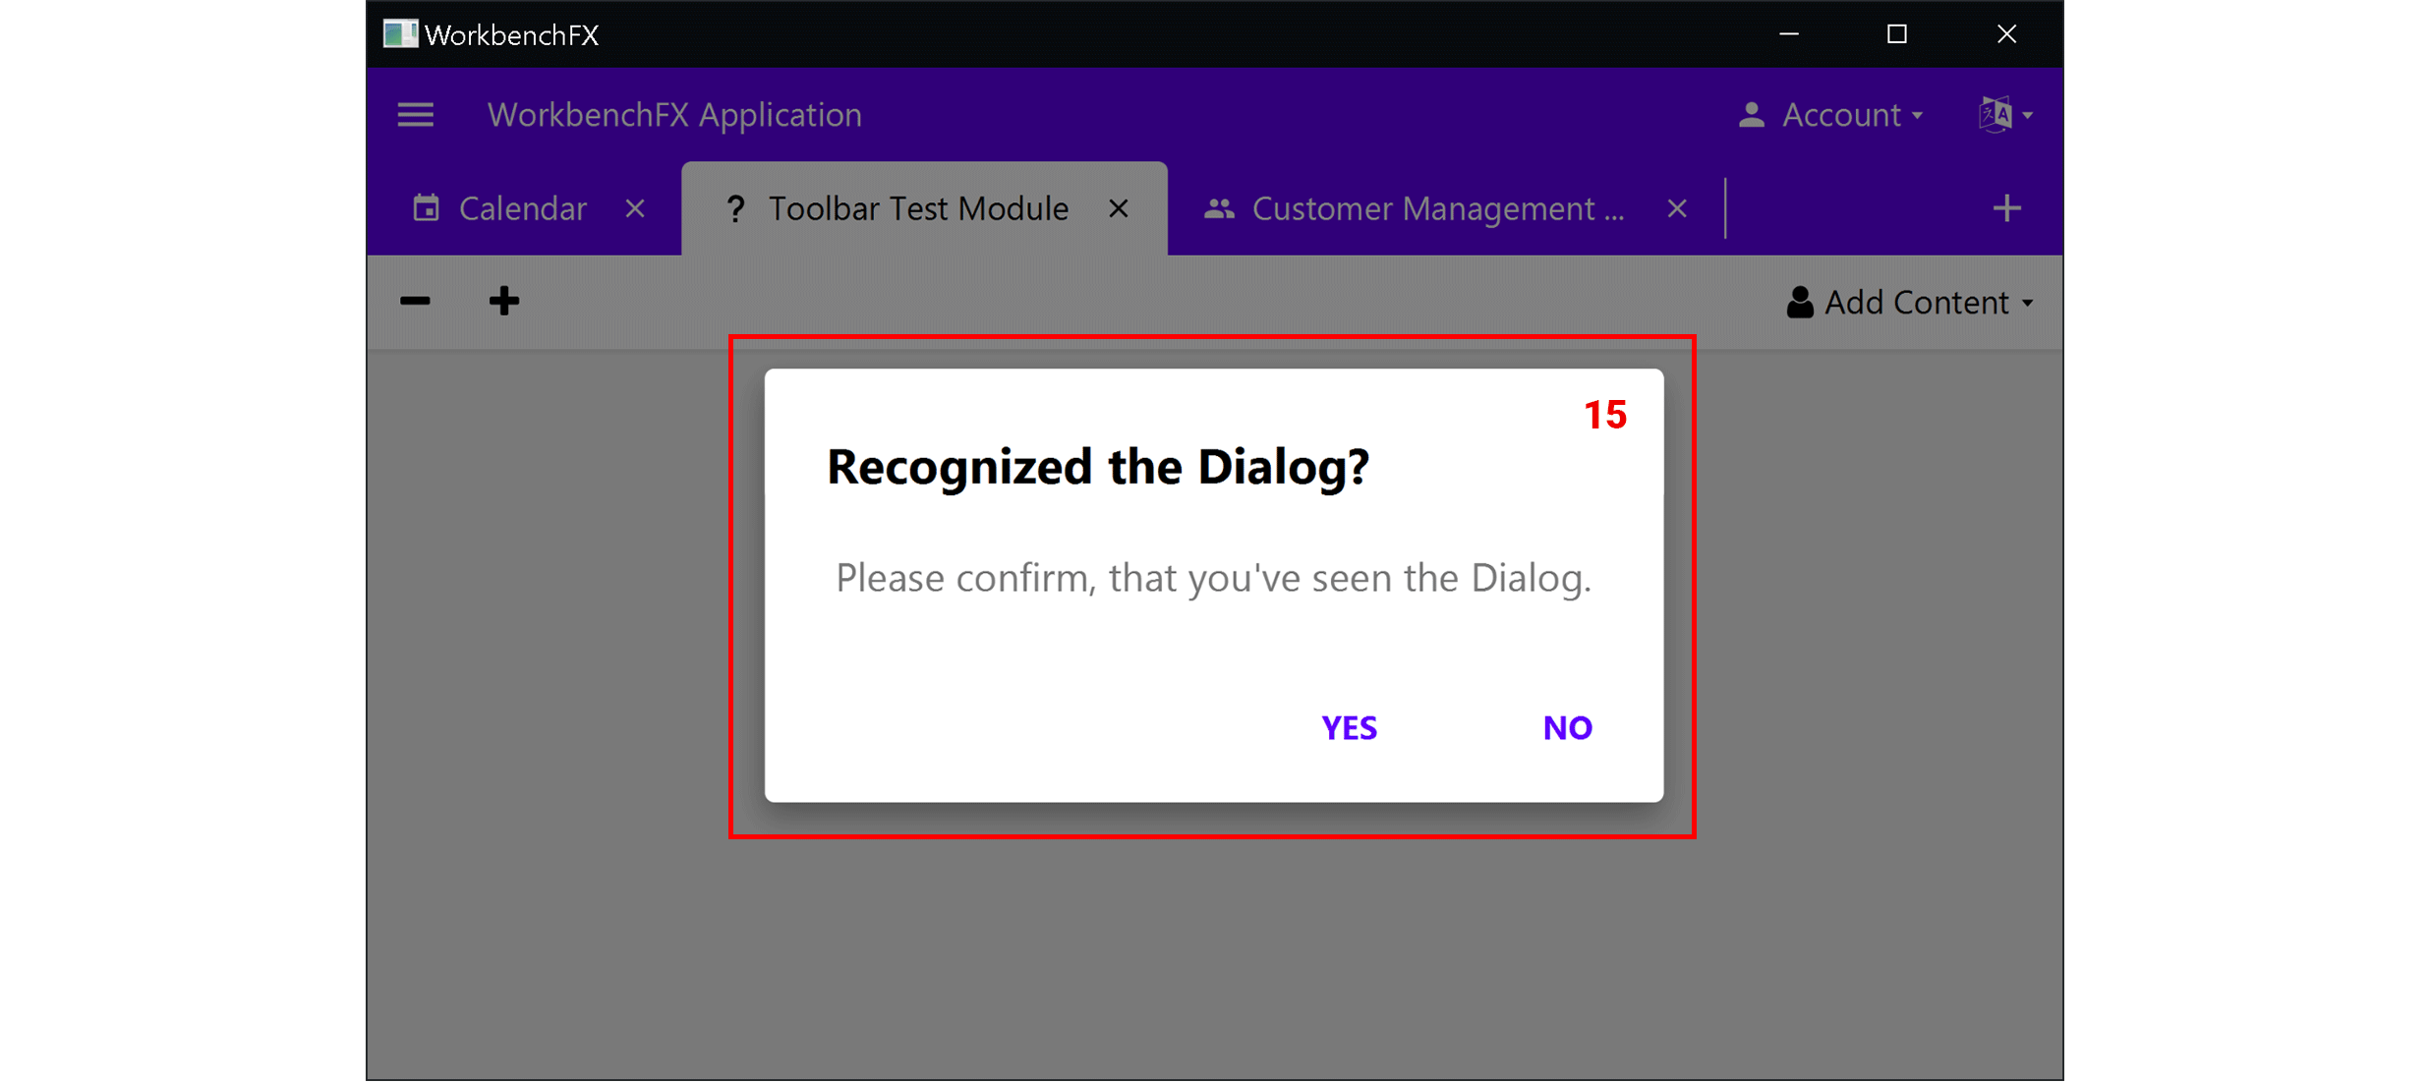Expand the Add Content dropdown
Image resolution: width=2430 pixels, height=1083 pixels.
pos(1922,302)
